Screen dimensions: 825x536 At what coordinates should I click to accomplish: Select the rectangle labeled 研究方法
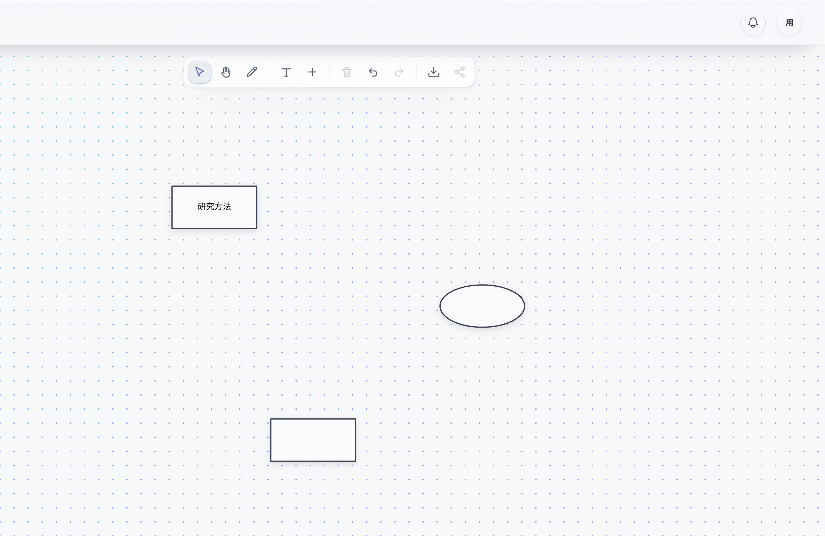point(214,207)
